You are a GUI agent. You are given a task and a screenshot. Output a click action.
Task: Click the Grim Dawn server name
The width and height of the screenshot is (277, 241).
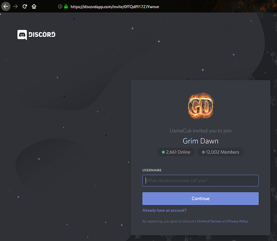(200, 141)
